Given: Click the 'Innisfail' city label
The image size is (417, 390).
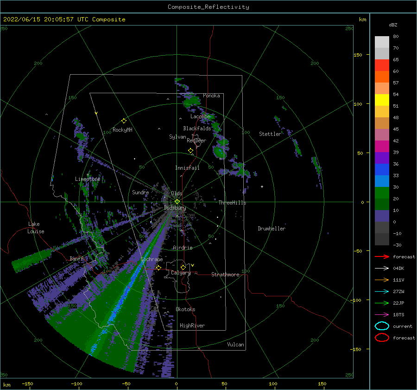Looking at the screenshot, I should pyautogui.click(x=187, y=168).
